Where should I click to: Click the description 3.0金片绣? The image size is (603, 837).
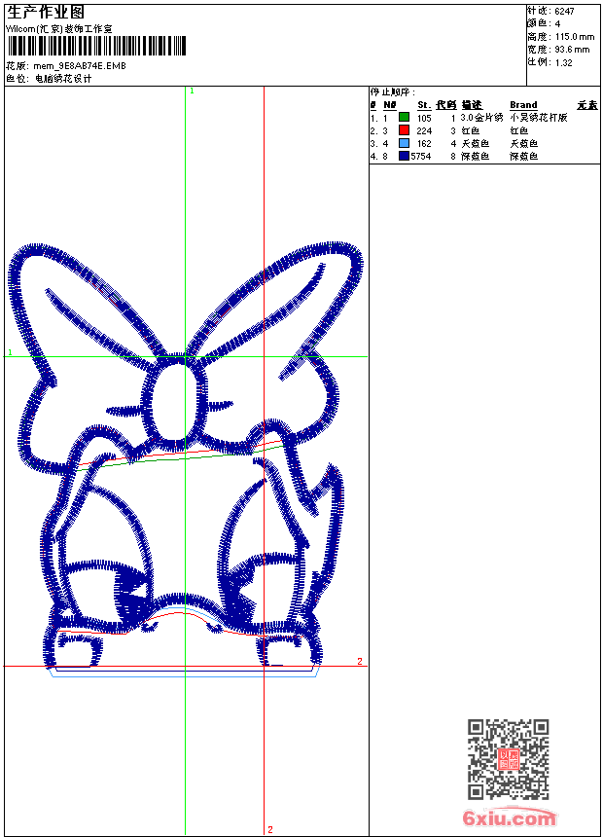[481, 118]
